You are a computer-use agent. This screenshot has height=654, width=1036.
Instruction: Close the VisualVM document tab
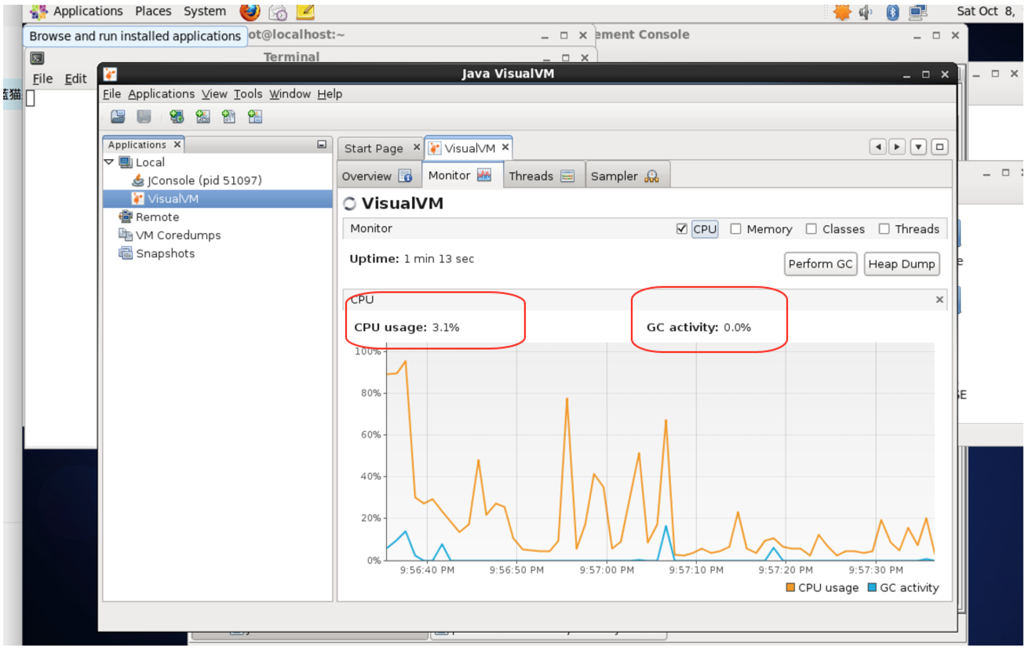[505, 147]
